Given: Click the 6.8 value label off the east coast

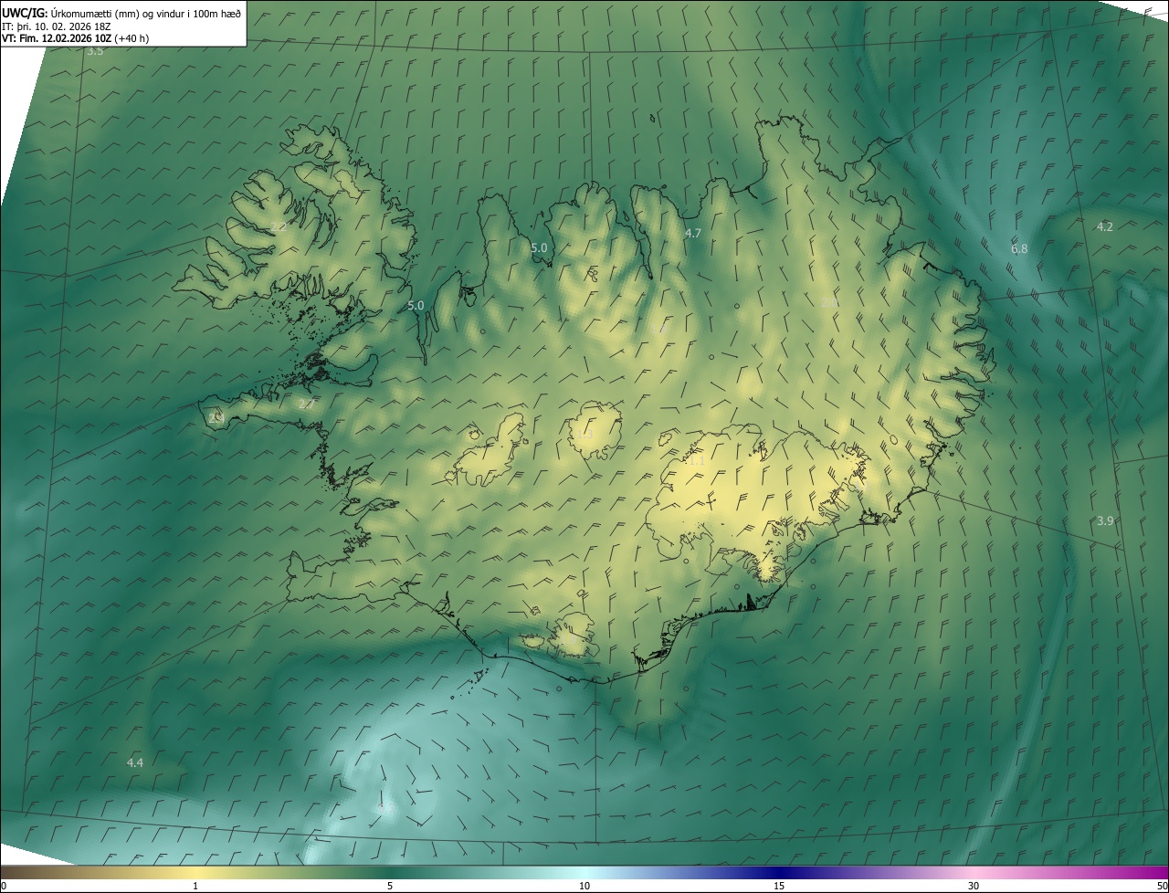Looking at the screenshot, I should pos(1019,248).
